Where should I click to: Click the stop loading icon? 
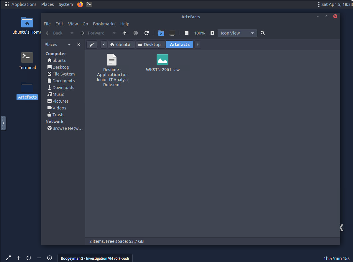(136, 33)
